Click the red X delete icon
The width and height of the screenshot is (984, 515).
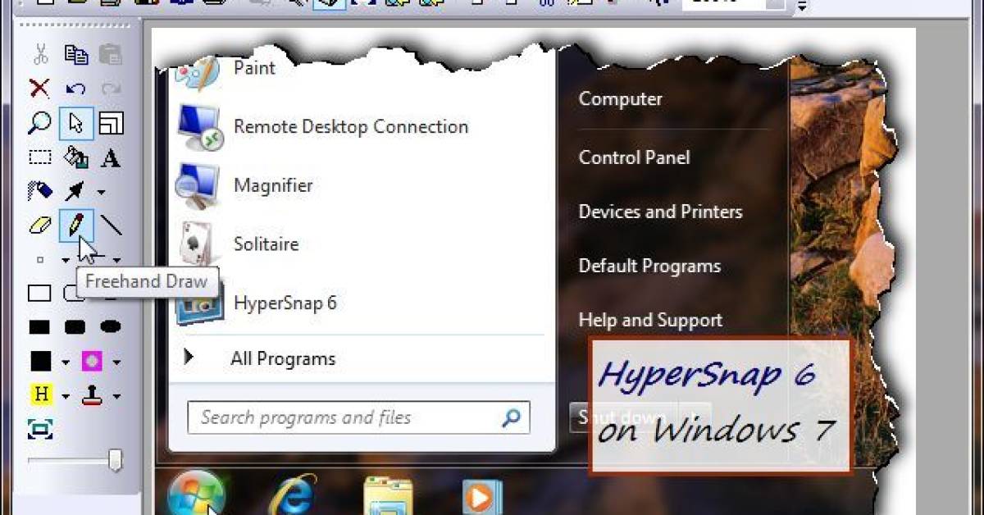[39, 89]
